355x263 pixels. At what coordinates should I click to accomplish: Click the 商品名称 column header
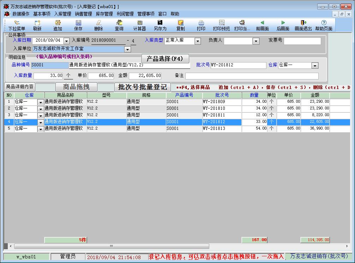click(65, 95)
